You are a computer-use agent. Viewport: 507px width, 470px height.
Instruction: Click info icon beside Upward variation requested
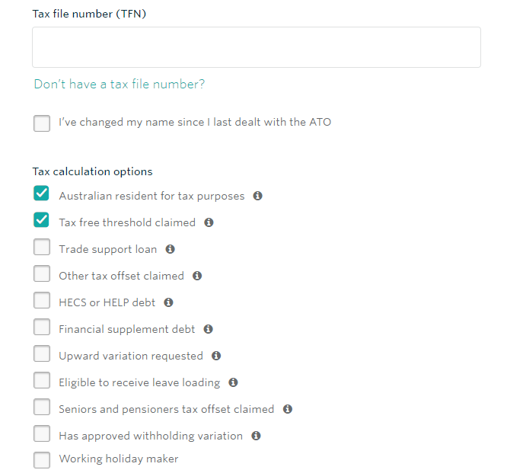216,356
